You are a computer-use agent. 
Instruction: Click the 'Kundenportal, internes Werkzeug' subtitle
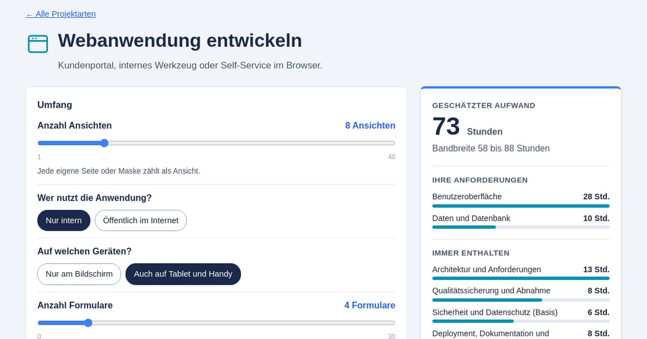[x=190, y=66]
